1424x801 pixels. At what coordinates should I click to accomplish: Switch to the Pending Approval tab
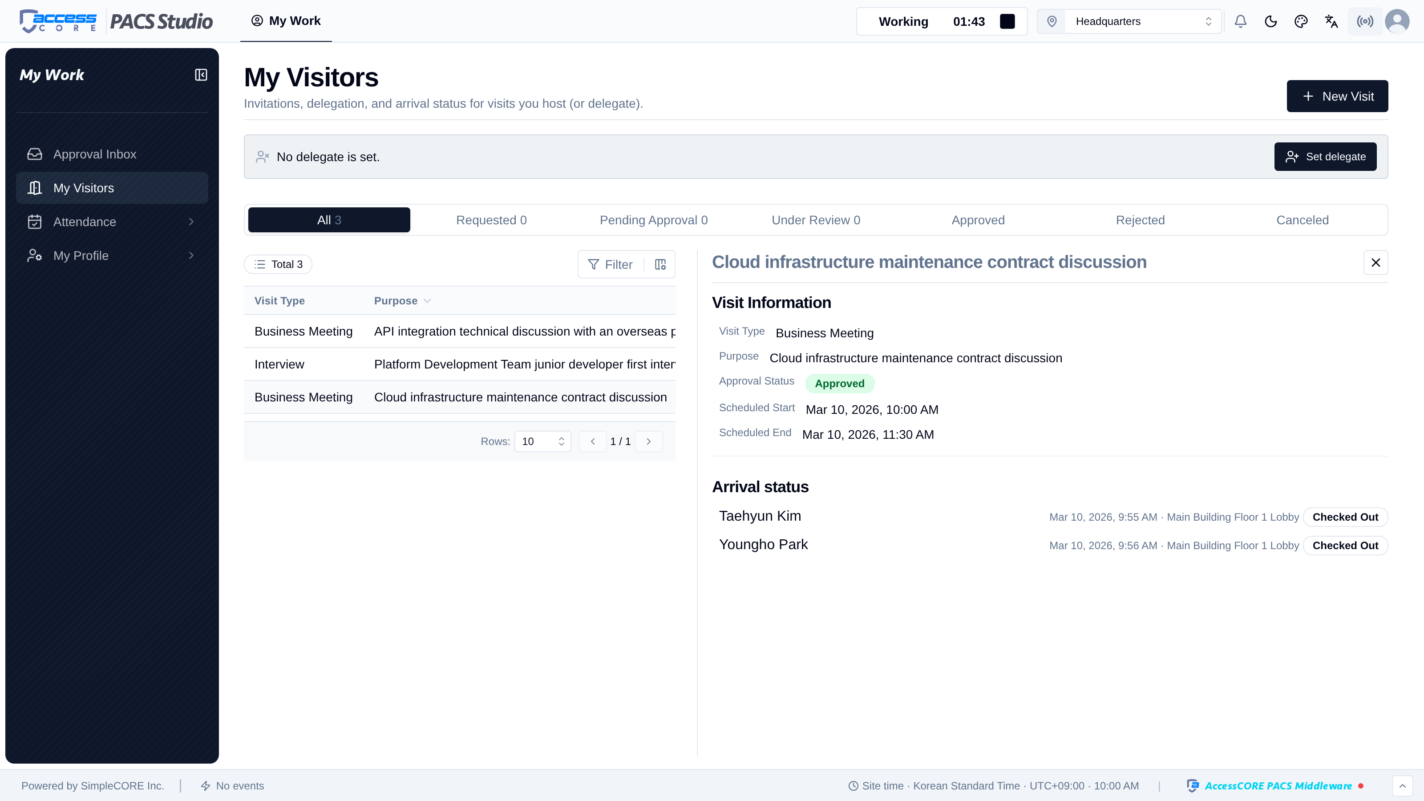coord(653,220)
